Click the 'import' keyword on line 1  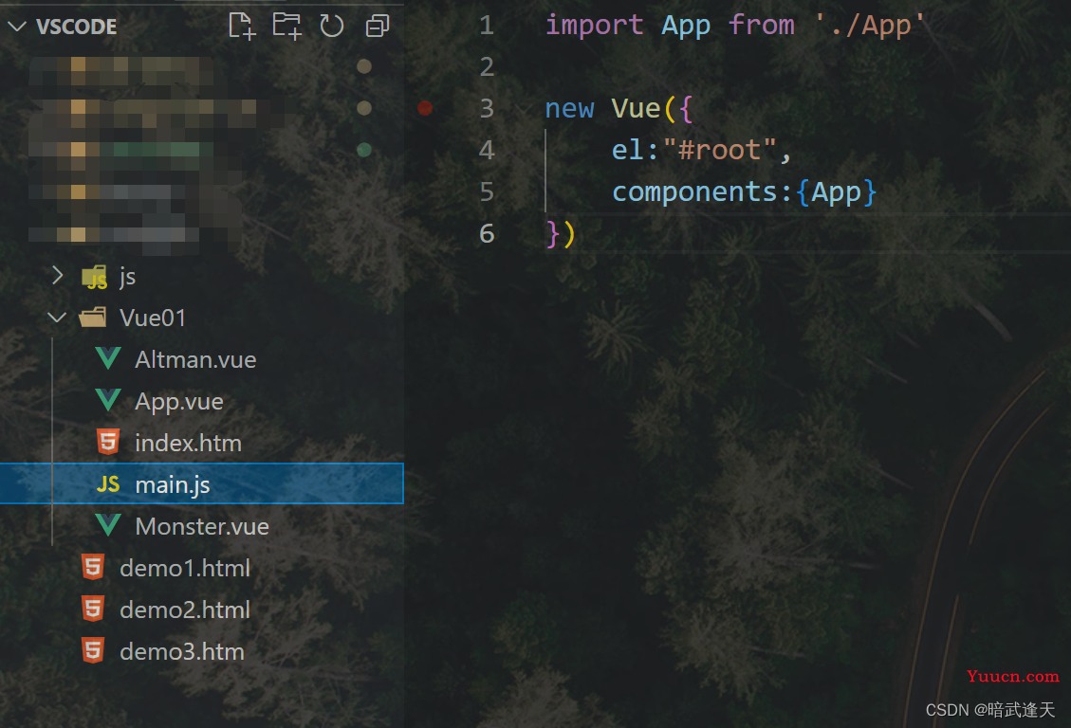coord(594,26)
